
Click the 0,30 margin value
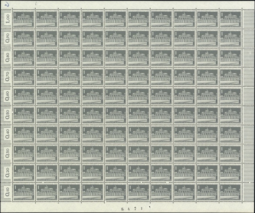click(7, 153)
